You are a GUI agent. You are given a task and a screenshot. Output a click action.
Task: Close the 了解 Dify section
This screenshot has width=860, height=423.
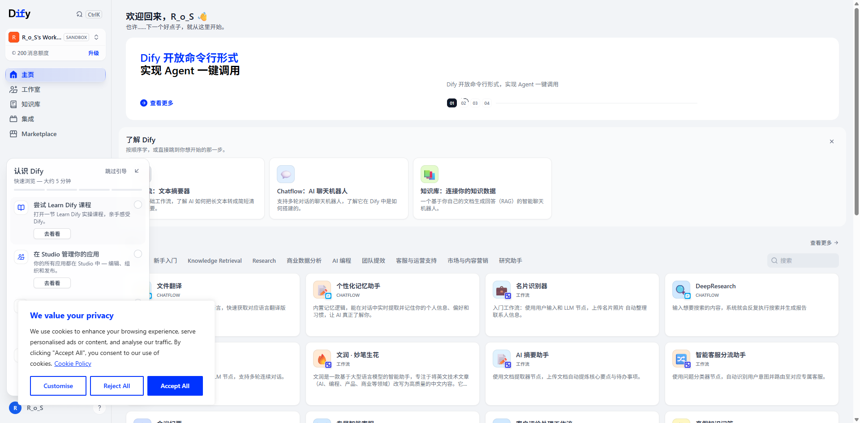[x=832, y=141]
